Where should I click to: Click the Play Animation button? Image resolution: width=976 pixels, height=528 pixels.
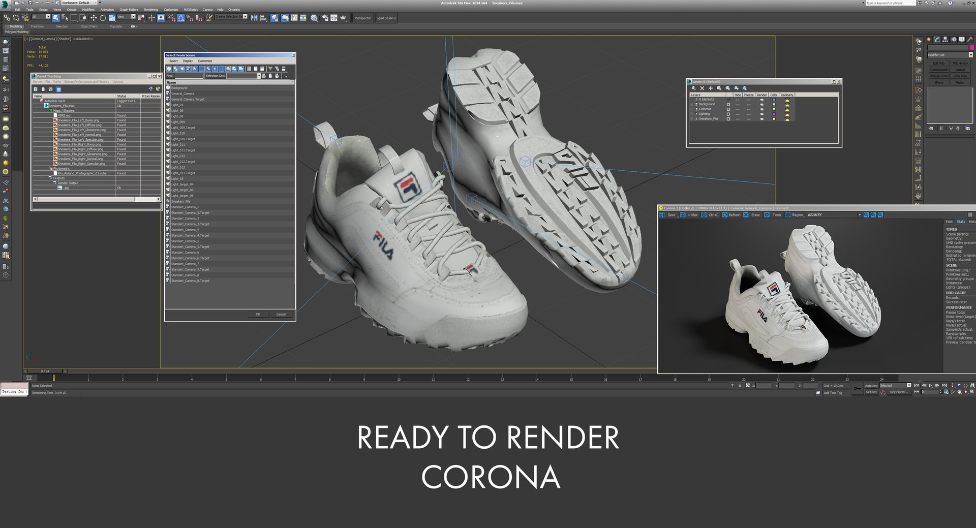tap(931, 385)
